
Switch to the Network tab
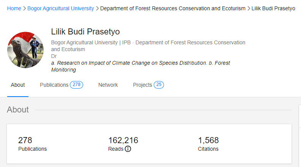click(x=108, y=85)
